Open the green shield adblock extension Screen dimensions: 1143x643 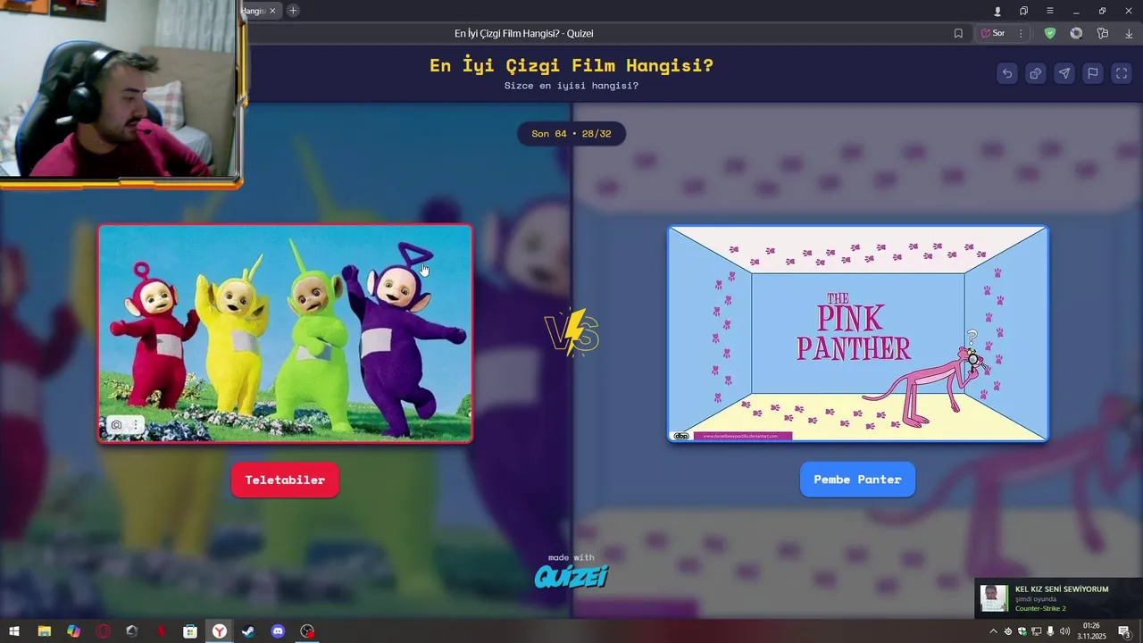1050,33
